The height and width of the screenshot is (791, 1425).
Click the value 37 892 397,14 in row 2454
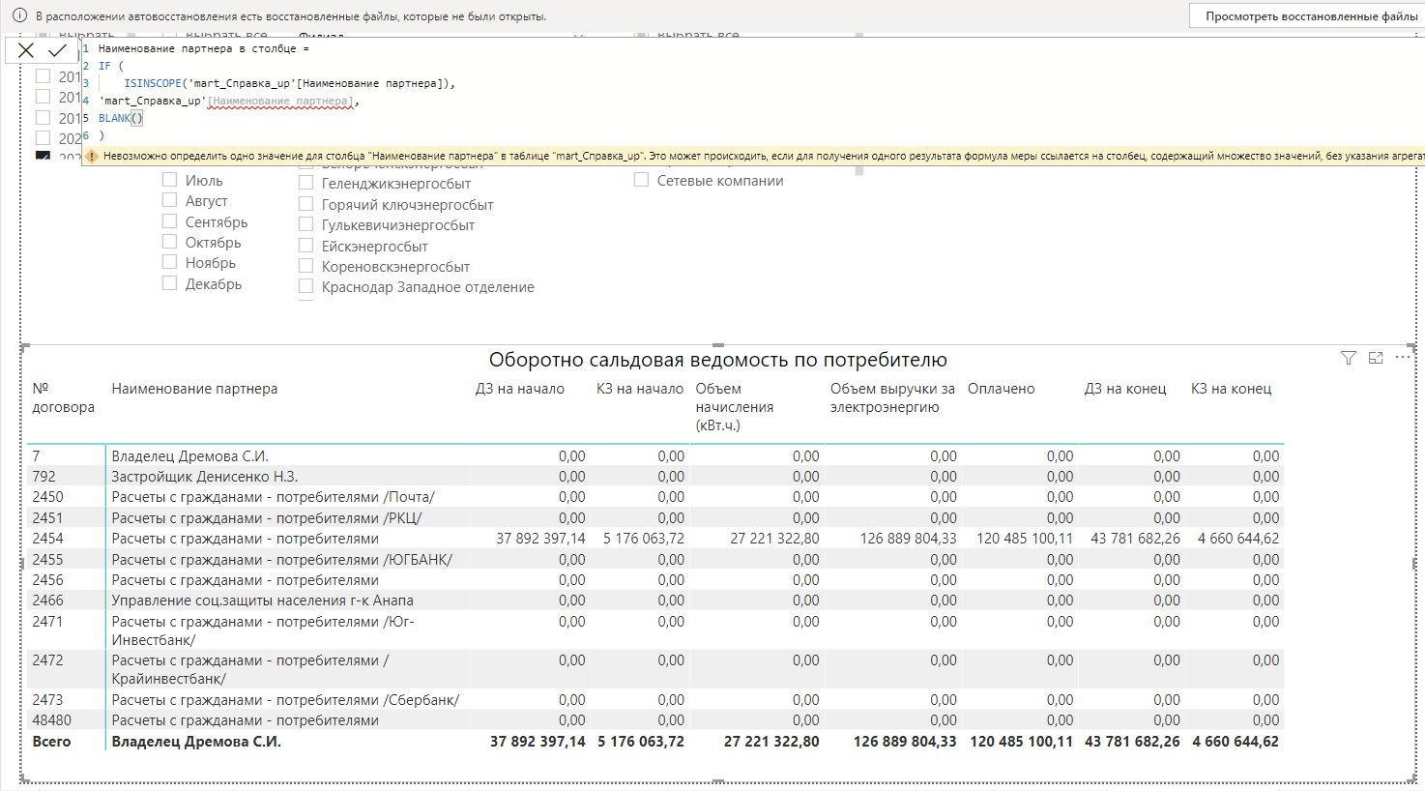coord(540,539)
